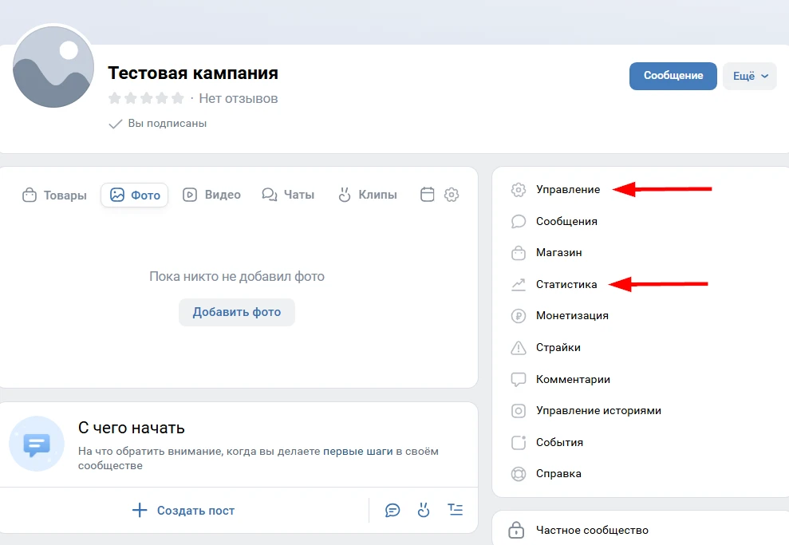Viewport: 789px width, 545px height.
Task: Switch to the Товары tab
Action: (x=54, y=195)
